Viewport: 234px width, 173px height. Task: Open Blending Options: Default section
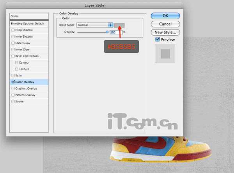(x=29, y=23)
